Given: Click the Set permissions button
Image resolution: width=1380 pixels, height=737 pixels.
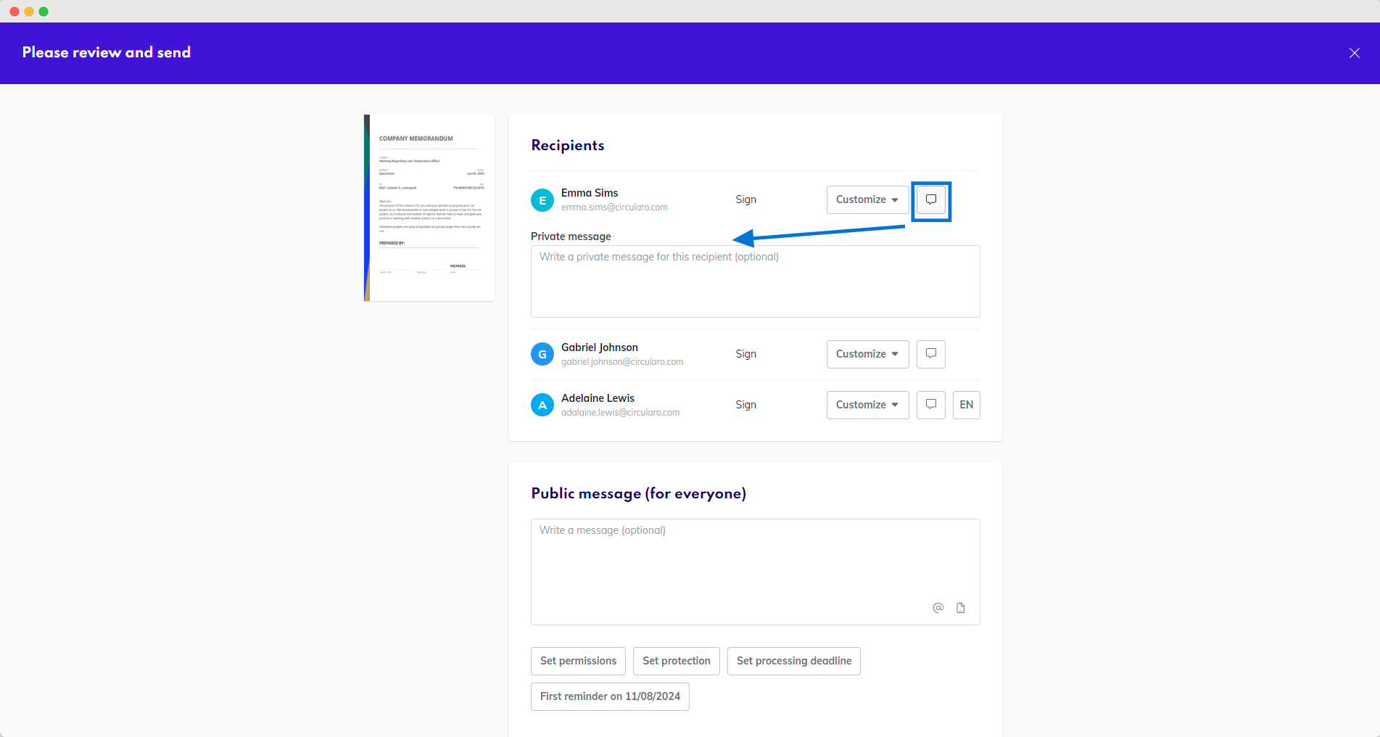Looking at the screenshot, I should [578, 661].
